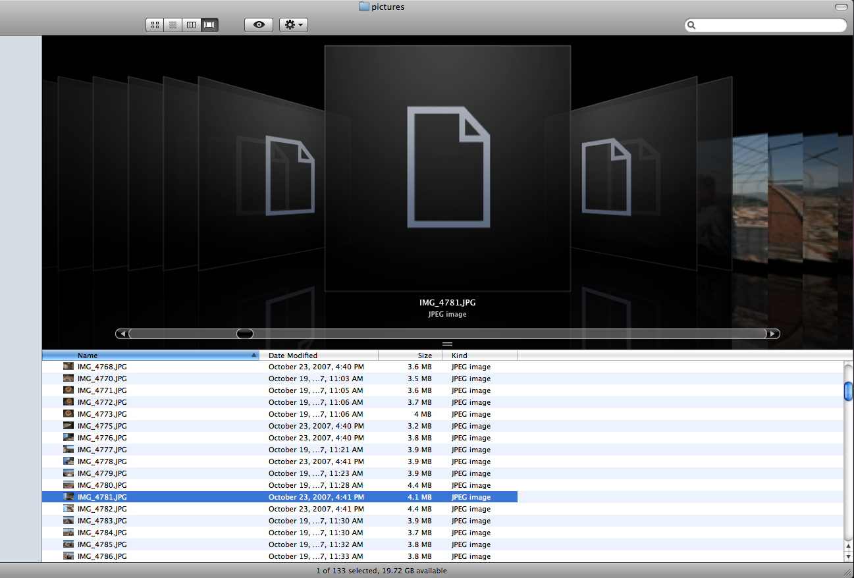This screenshot has height=578, width=854.
Task: Select the file name IMG_4782.JPG
Action: click(102, 509)
